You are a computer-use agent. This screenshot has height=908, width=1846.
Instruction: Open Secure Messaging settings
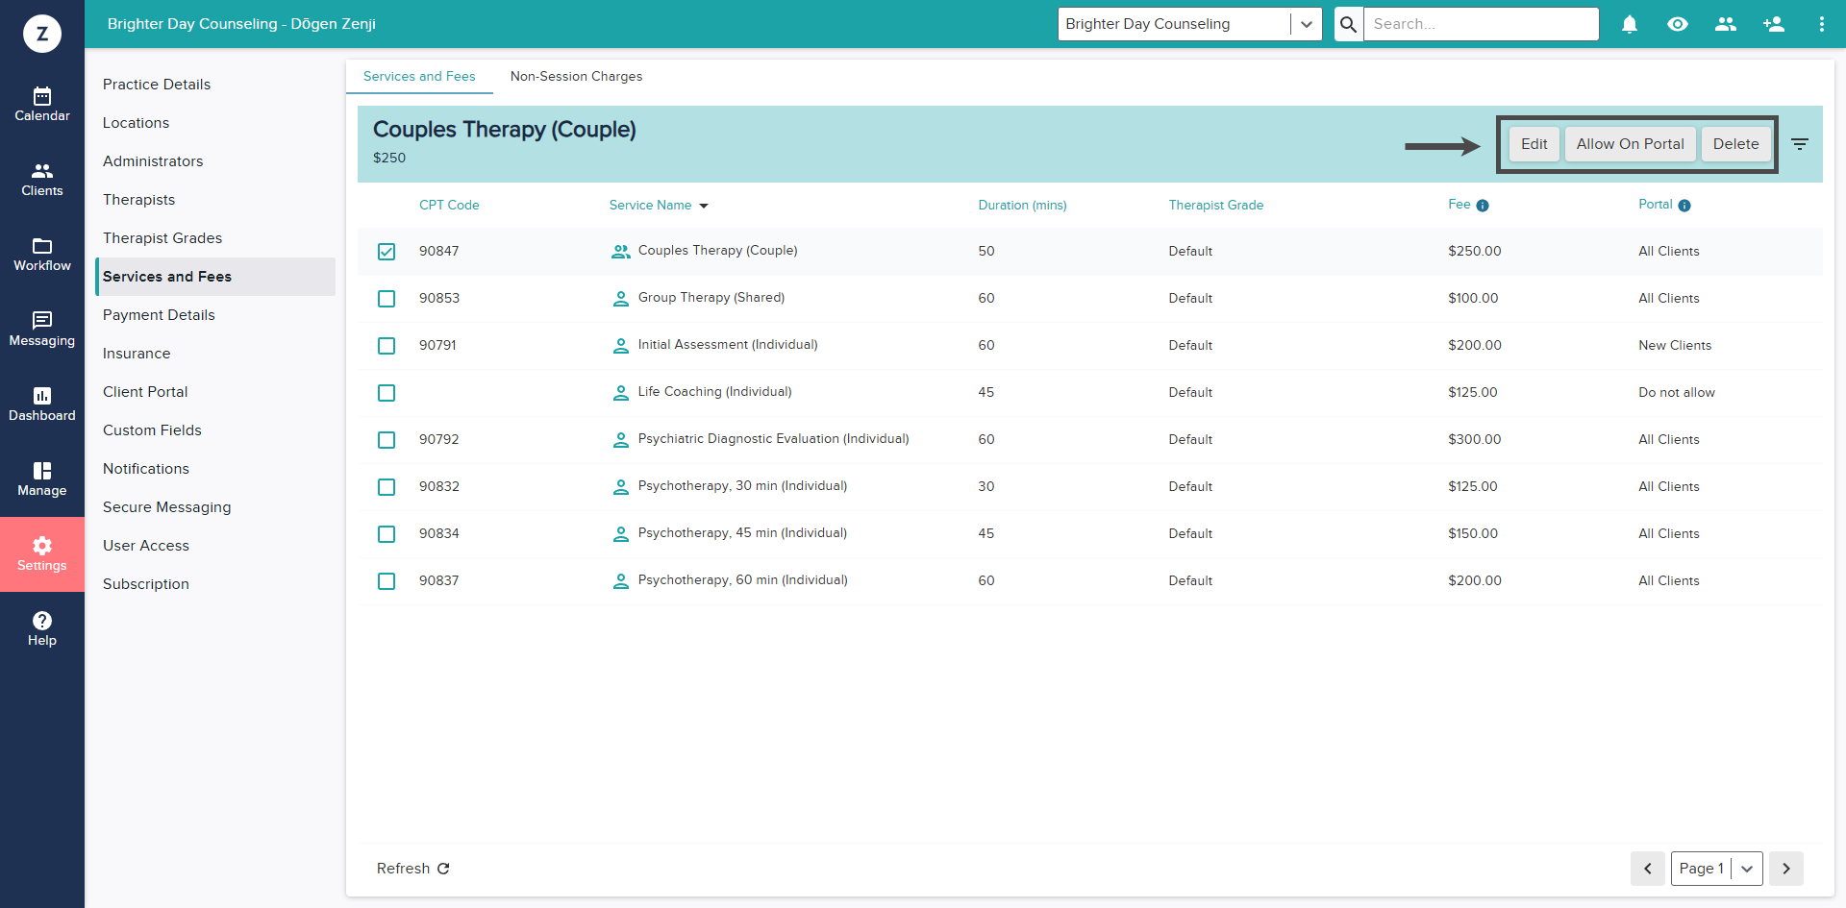click(167, 507)
